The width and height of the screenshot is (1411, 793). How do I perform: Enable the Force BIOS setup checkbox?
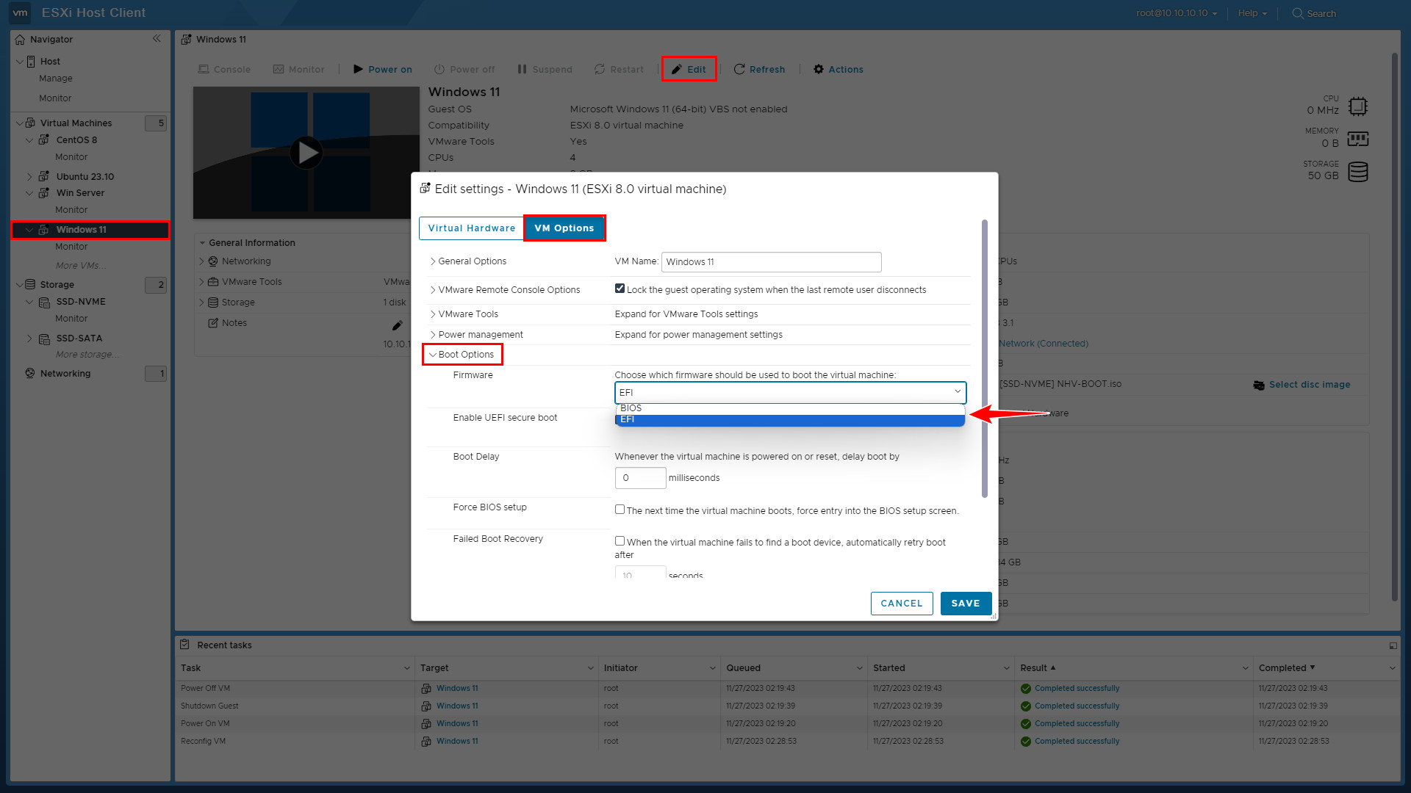point(620,510)
